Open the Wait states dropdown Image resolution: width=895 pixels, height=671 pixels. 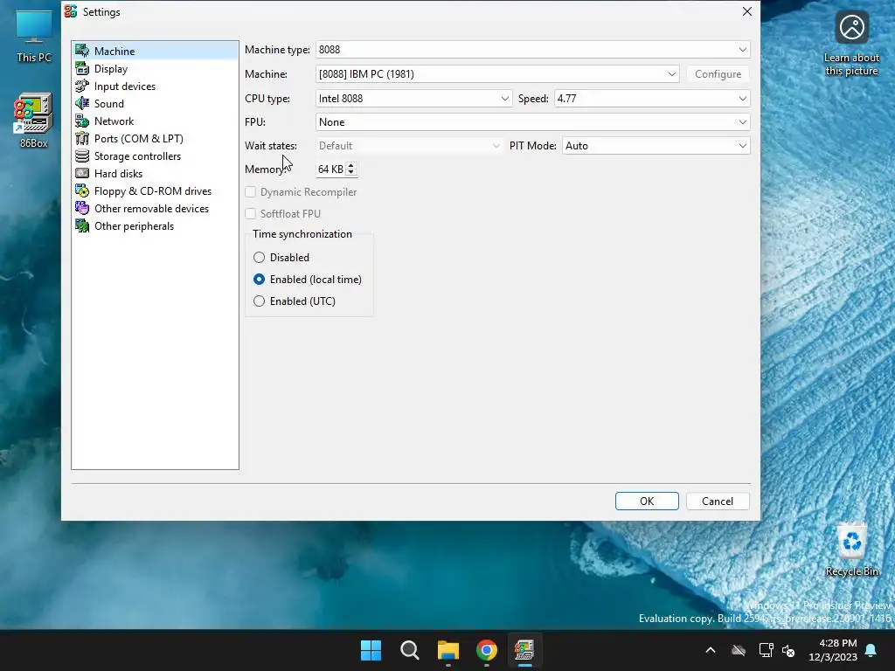coord(409,146)
